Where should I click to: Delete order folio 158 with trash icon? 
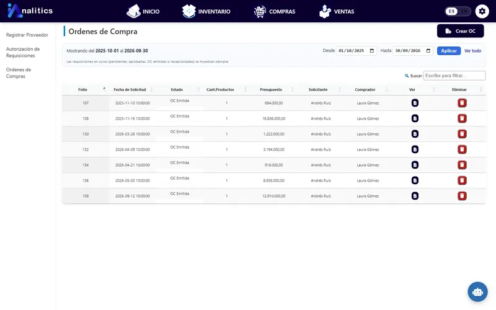(x=462, y=196)
